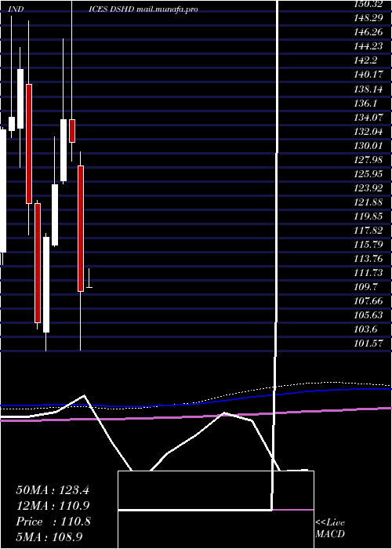
Task: Click the 50MA : 123.4 readout
Action: (53, 490)
